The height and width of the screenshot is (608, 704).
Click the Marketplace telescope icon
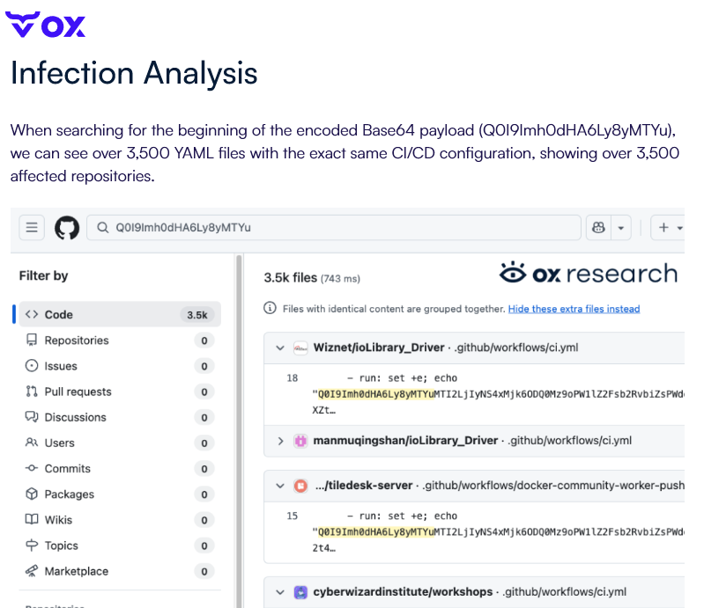click(32, 571)
